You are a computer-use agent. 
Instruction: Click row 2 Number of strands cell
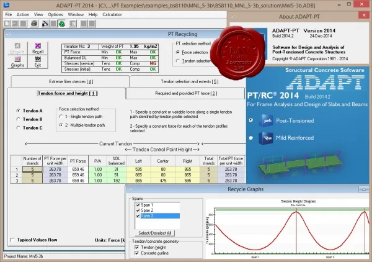[x=32, y=175]
